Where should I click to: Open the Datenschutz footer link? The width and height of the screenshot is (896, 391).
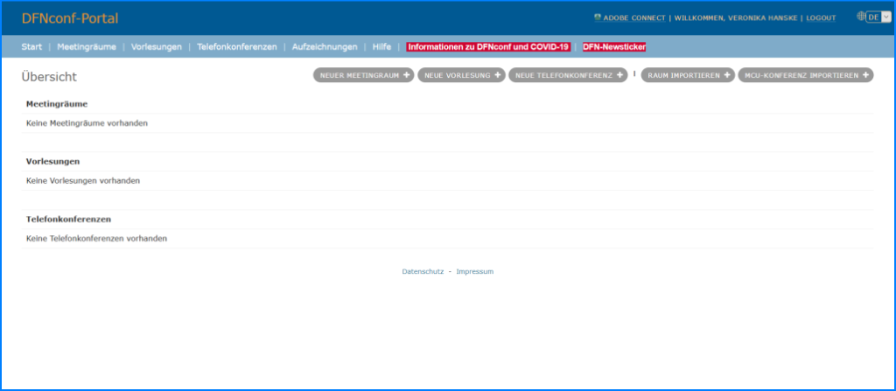click(423, 272)
